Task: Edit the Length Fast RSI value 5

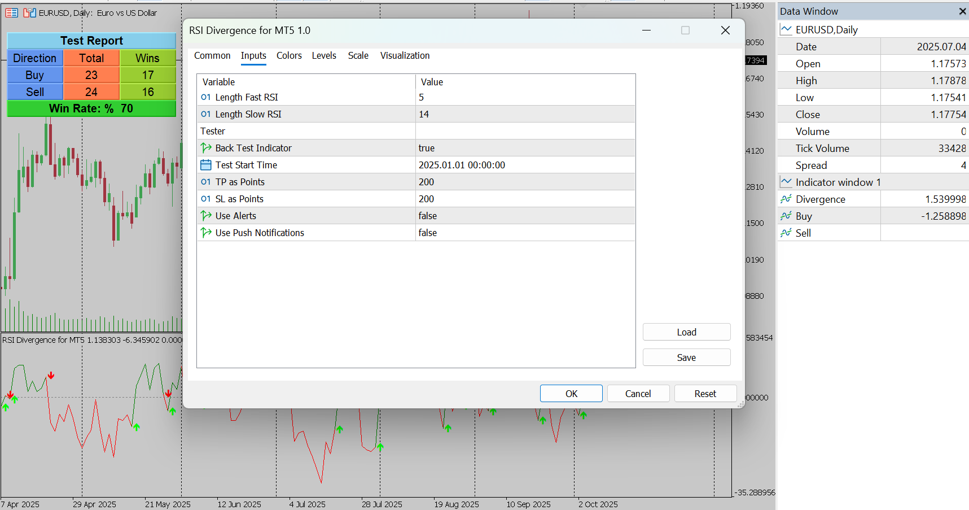Action: pyautogui.click(x=525, y=97)
